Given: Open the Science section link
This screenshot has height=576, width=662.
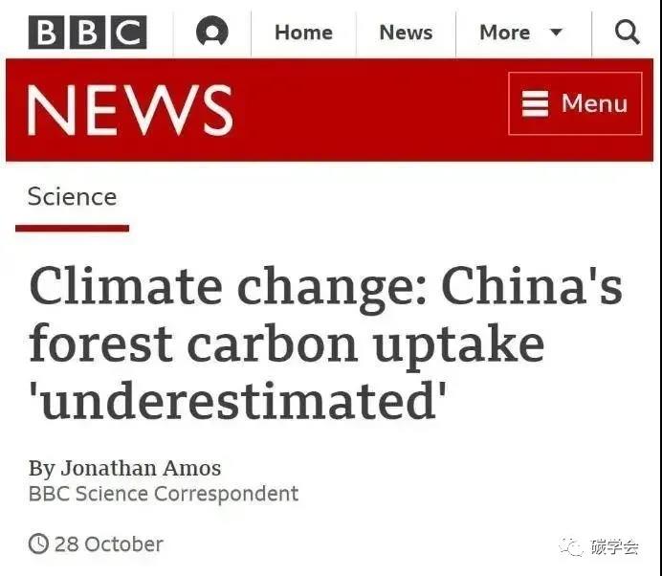Looking at the screenshot, I should tap(72, 197).
